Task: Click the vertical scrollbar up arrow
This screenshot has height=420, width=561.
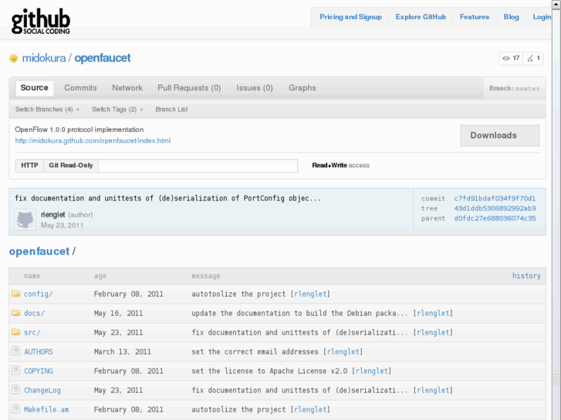Action: pos(556,4)
